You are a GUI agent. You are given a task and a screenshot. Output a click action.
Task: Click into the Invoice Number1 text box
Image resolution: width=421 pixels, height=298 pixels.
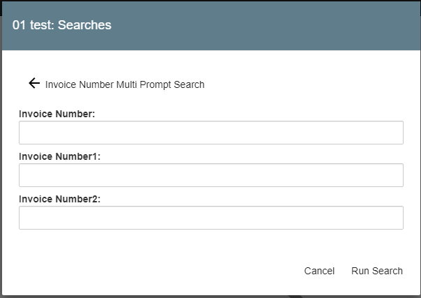click(x=210, y=175)
